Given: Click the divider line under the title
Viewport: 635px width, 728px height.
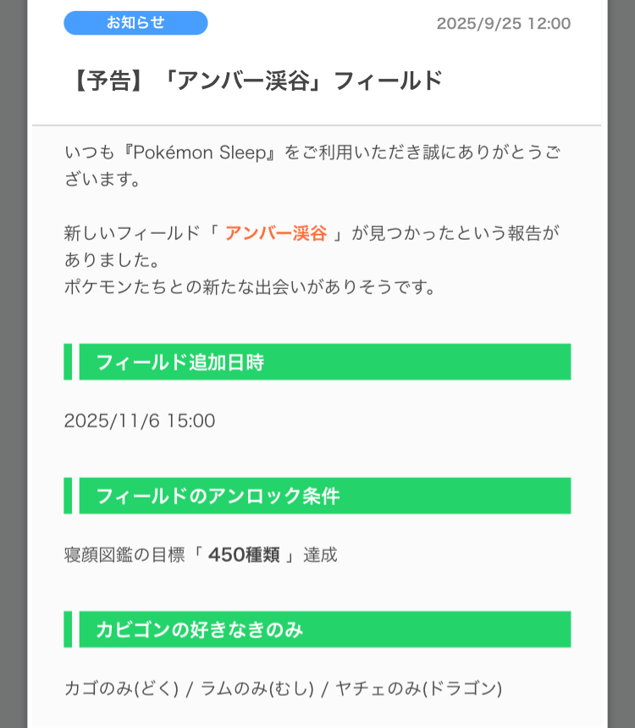Looking at the screenshot, I should point(317,125).
